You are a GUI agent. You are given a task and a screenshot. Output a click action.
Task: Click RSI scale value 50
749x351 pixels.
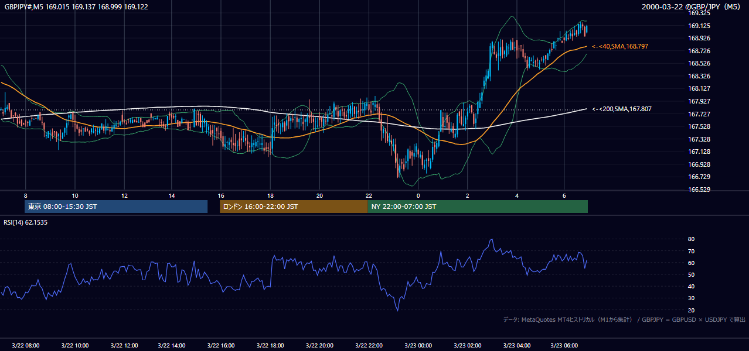(x=691, y=274)
